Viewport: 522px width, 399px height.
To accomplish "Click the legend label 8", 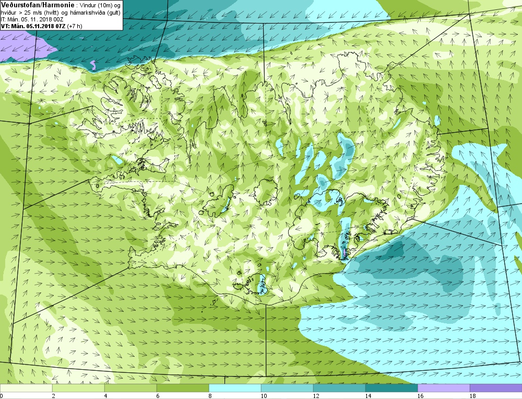I will 210,396.
